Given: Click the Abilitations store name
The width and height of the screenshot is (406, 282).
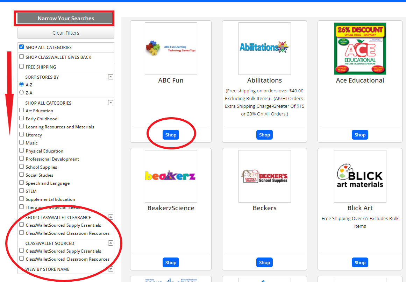Looking at the screenshot, I should point(265,80).
